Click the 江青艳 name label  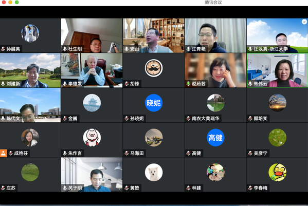(x=198, y=49)
